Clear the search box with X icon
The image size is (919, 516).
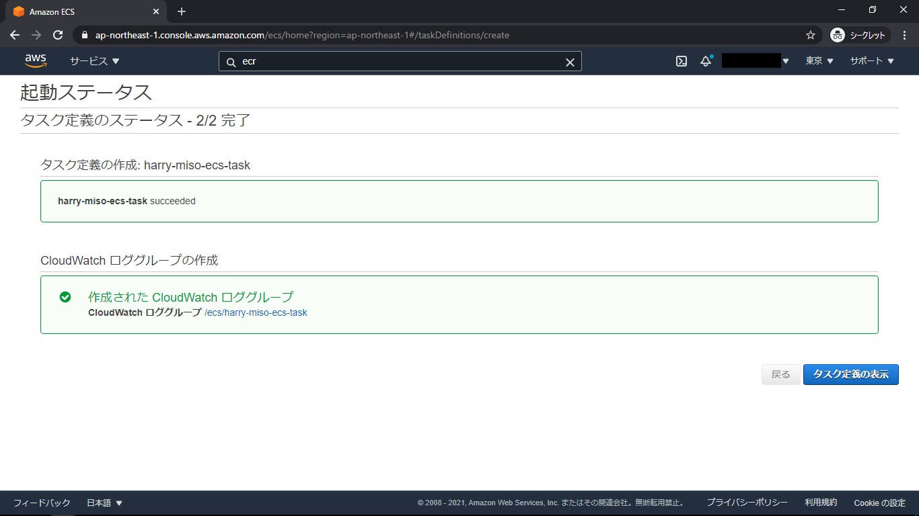(x=570, y=62)
